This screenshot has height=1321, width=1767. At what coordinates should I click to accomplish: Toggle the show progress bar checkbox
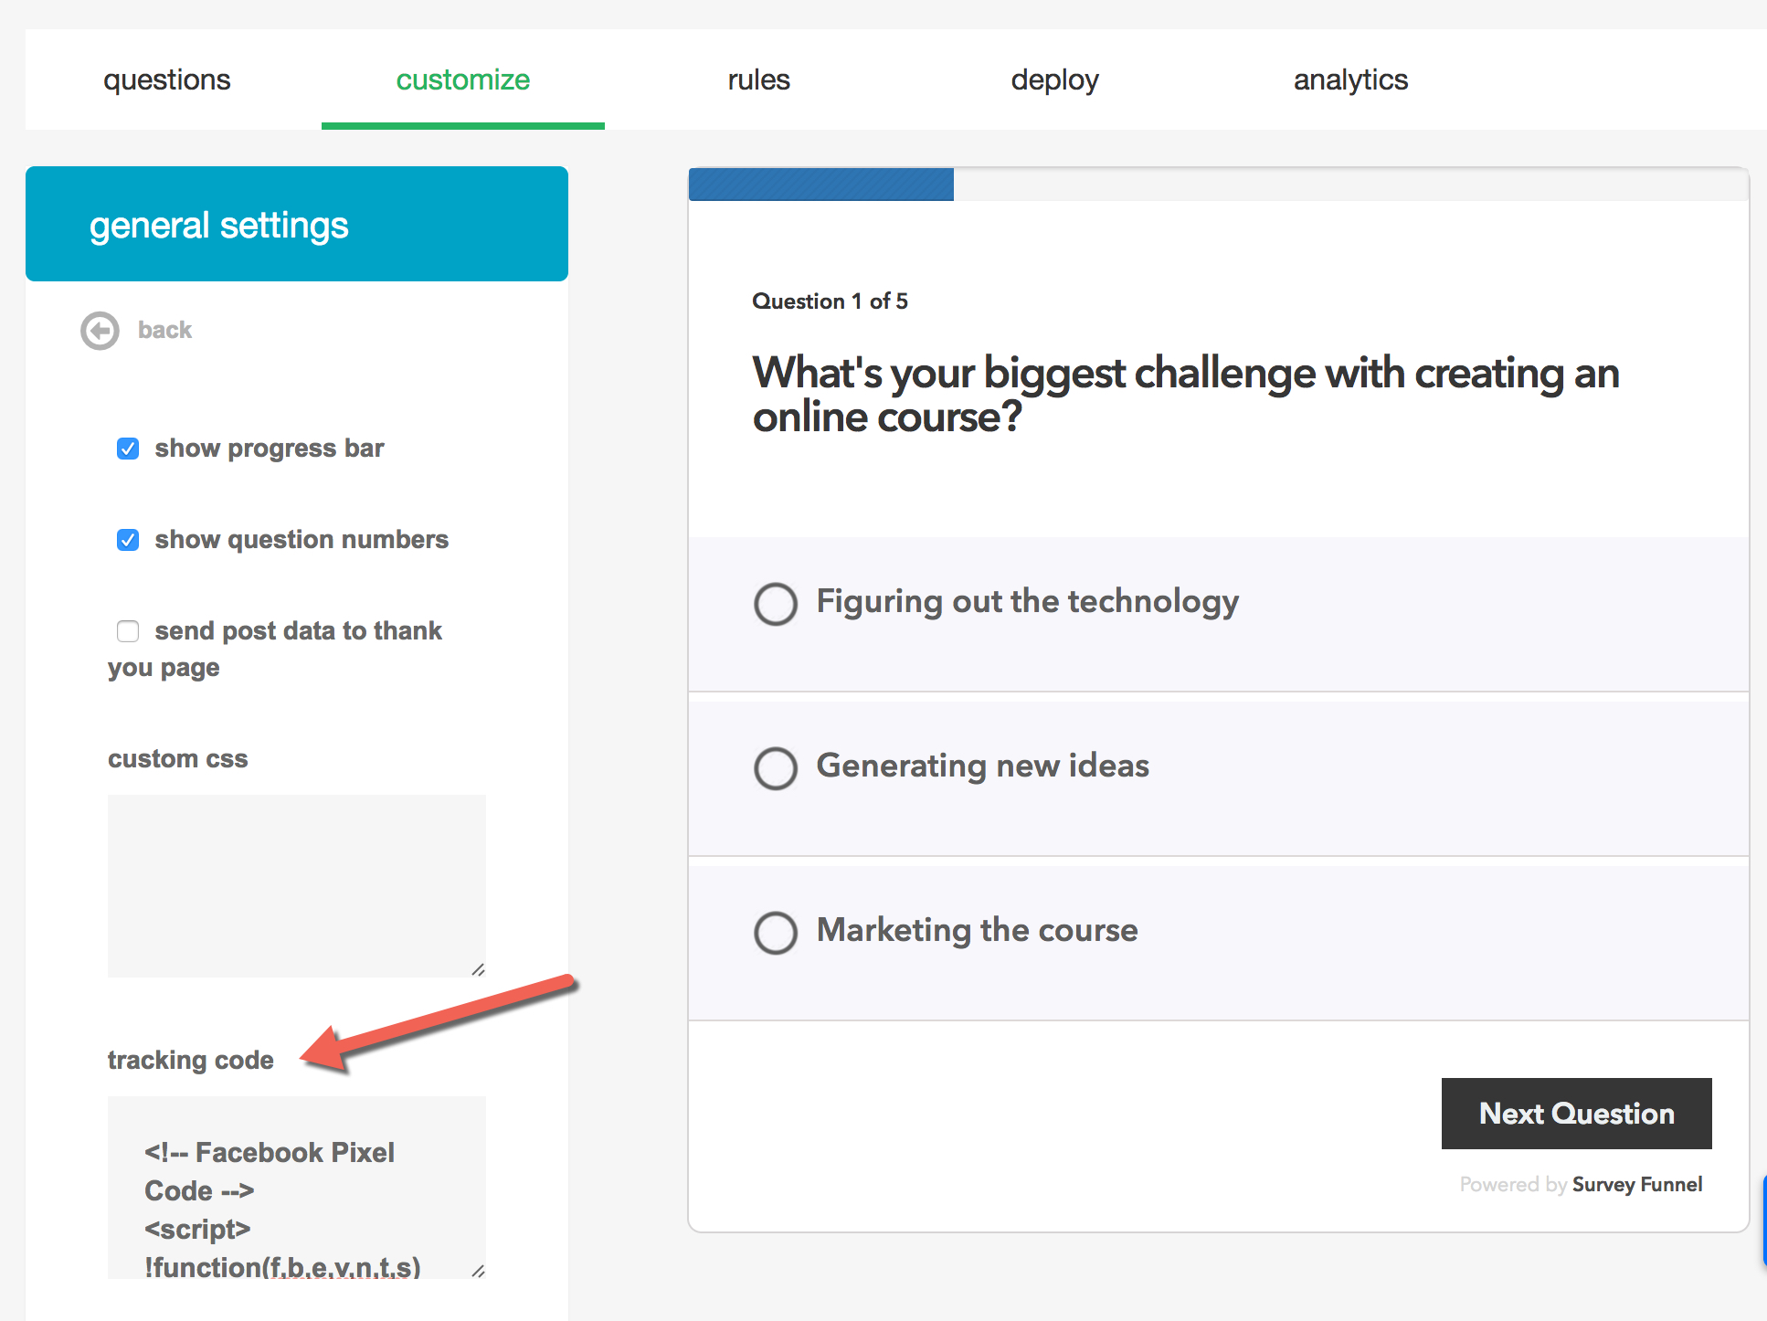click(128, 449)
